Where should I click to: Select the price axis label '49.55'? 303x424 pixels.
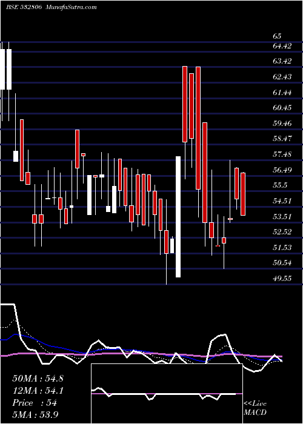point(282,278)
